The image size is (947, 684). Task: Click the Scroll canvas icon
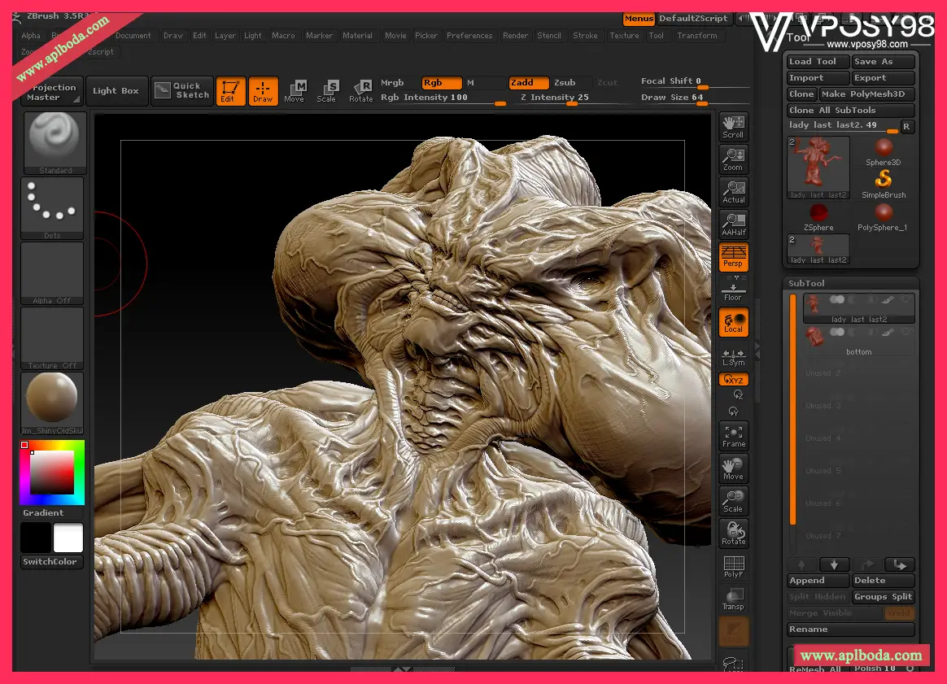click(733, 126)
